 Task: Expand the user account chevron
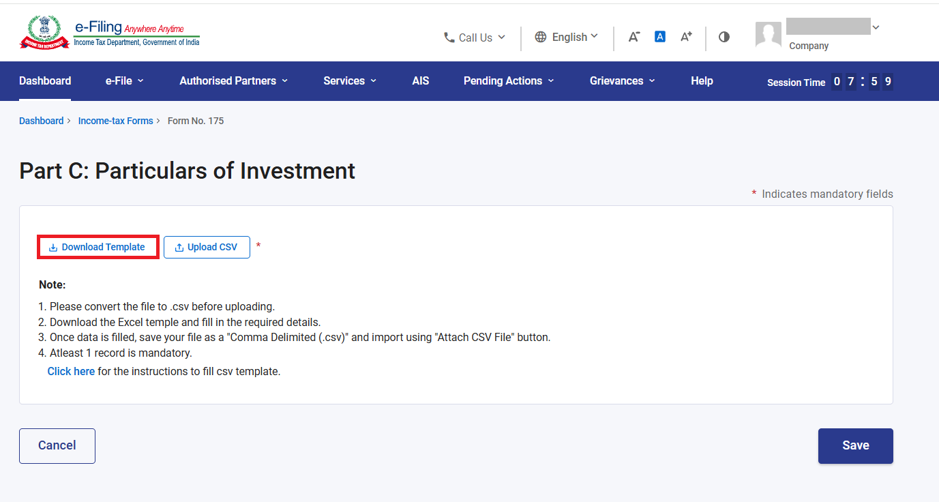(876, 27)
